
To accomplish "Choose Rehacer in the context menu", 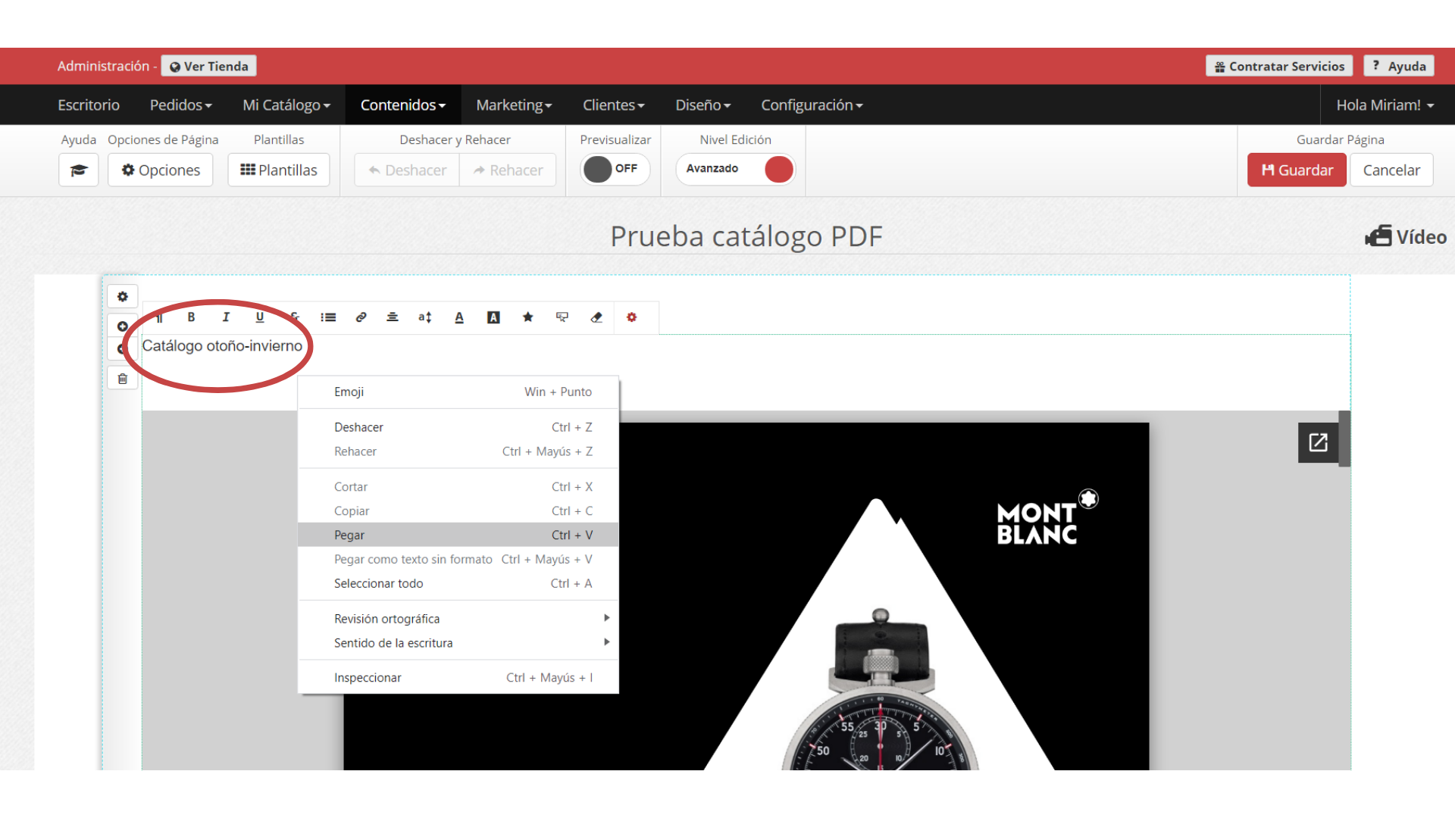I will (x=458, y=451).
